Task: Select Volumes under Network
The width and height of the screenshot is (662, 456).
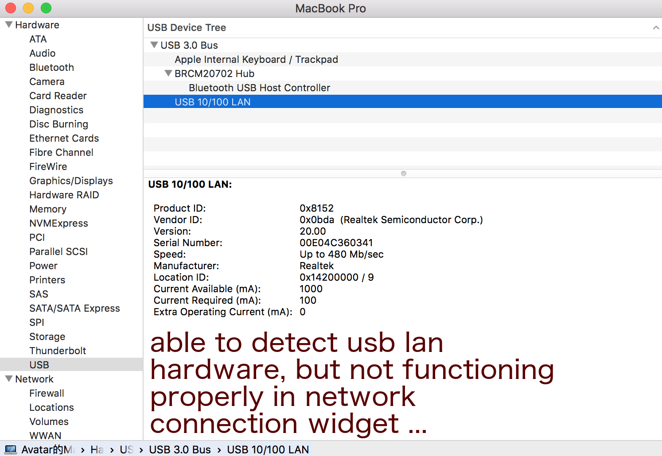Action: [x=49, y=421]
